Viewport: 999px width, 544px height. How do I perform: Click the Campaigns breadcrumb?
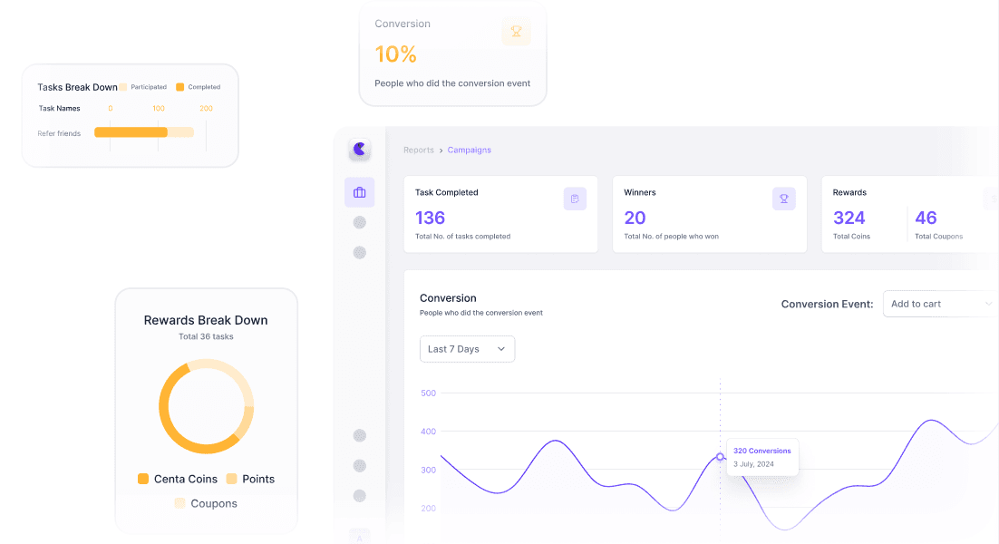[469, 151]
